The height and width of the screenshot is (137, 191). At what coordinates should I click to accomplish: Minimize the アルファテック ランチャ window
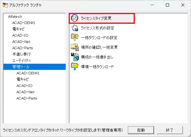(152, 5)
